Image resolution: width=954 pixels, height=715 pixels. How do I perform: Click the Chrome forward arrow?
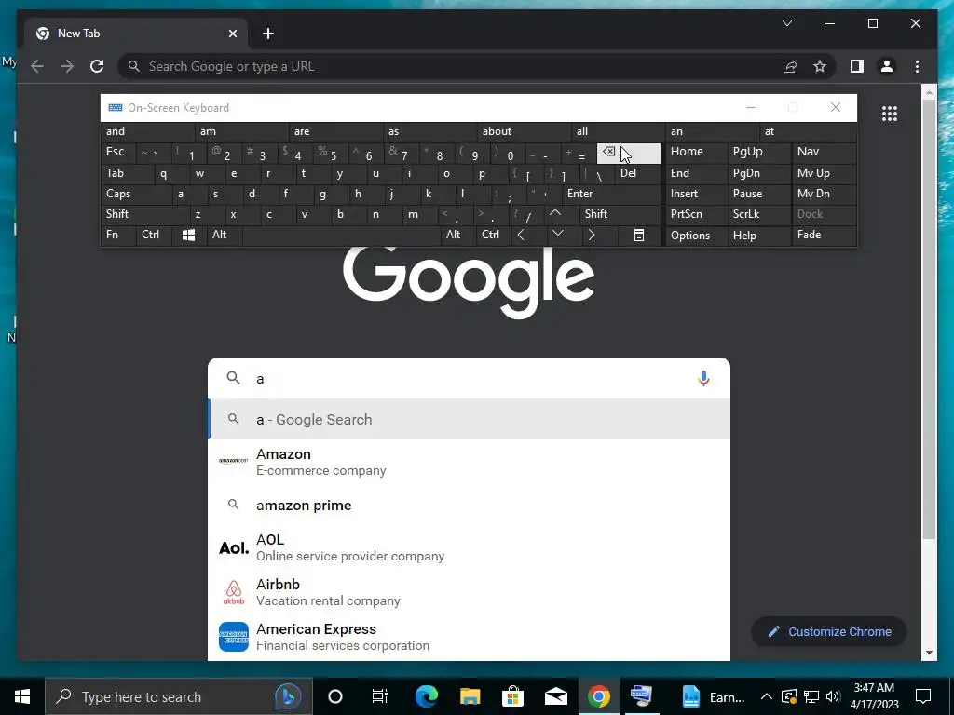(x=67, y=66)
